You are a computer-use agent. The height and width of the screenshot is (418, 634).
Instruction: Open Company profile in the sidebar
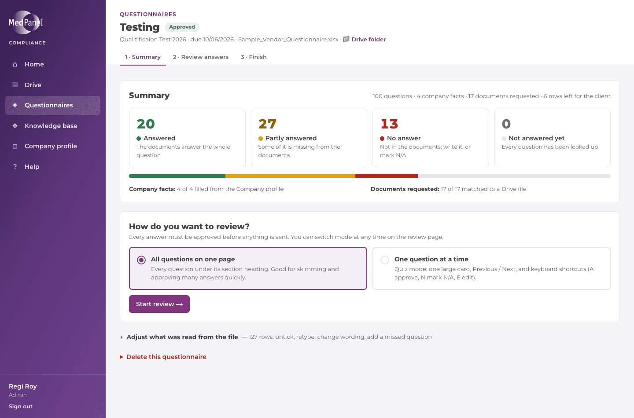click(53, 146)
